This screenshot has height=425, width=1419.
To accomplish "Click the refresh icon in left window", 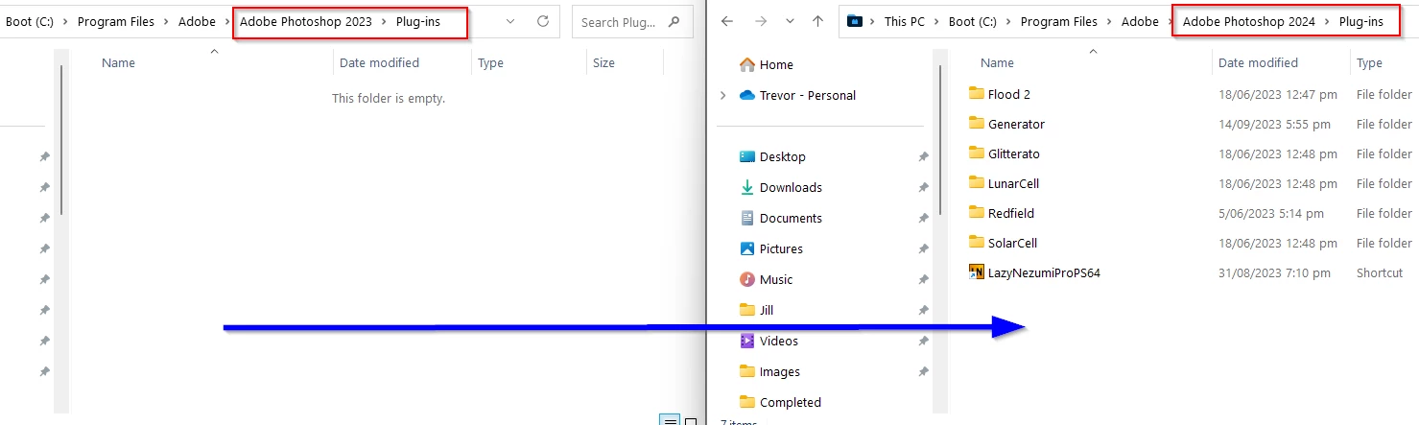I will pos(543,21).
